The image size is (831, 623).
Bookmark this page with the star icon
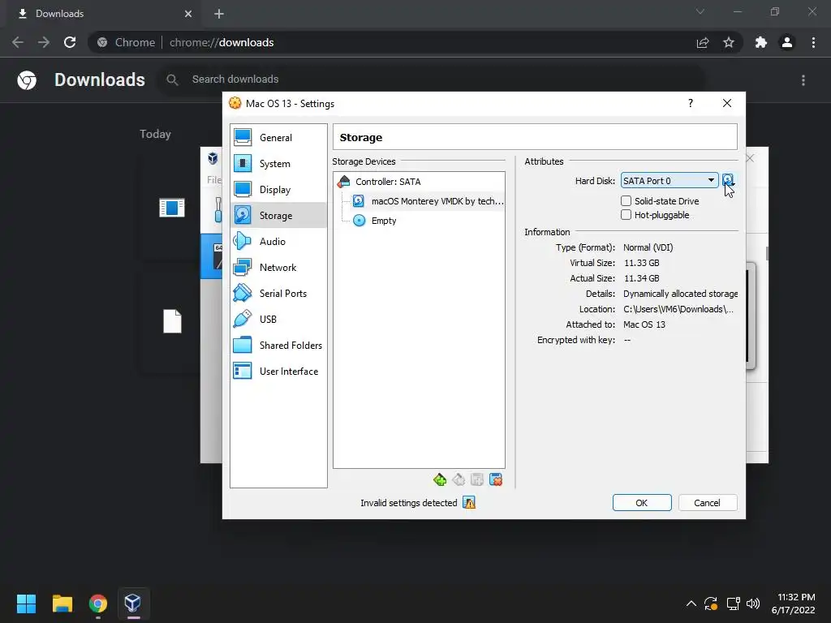[729, 42]
